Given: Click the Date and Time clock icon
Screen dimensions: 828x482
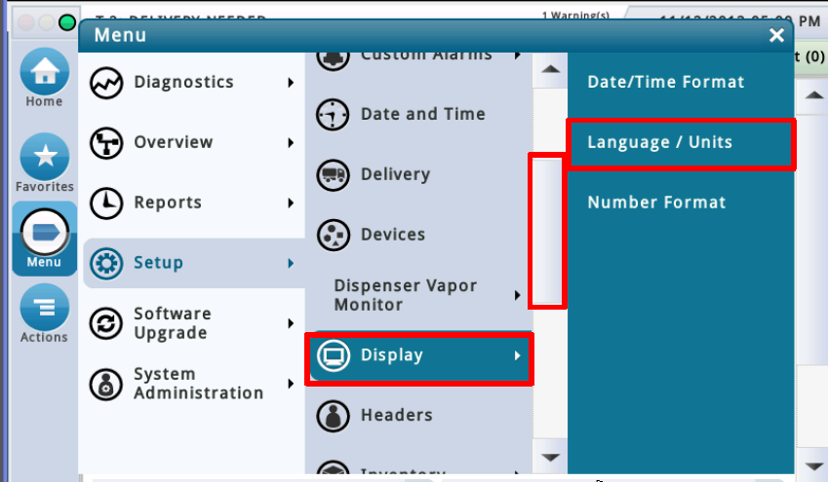Looking at the screenshot, I should coord(334,115).
